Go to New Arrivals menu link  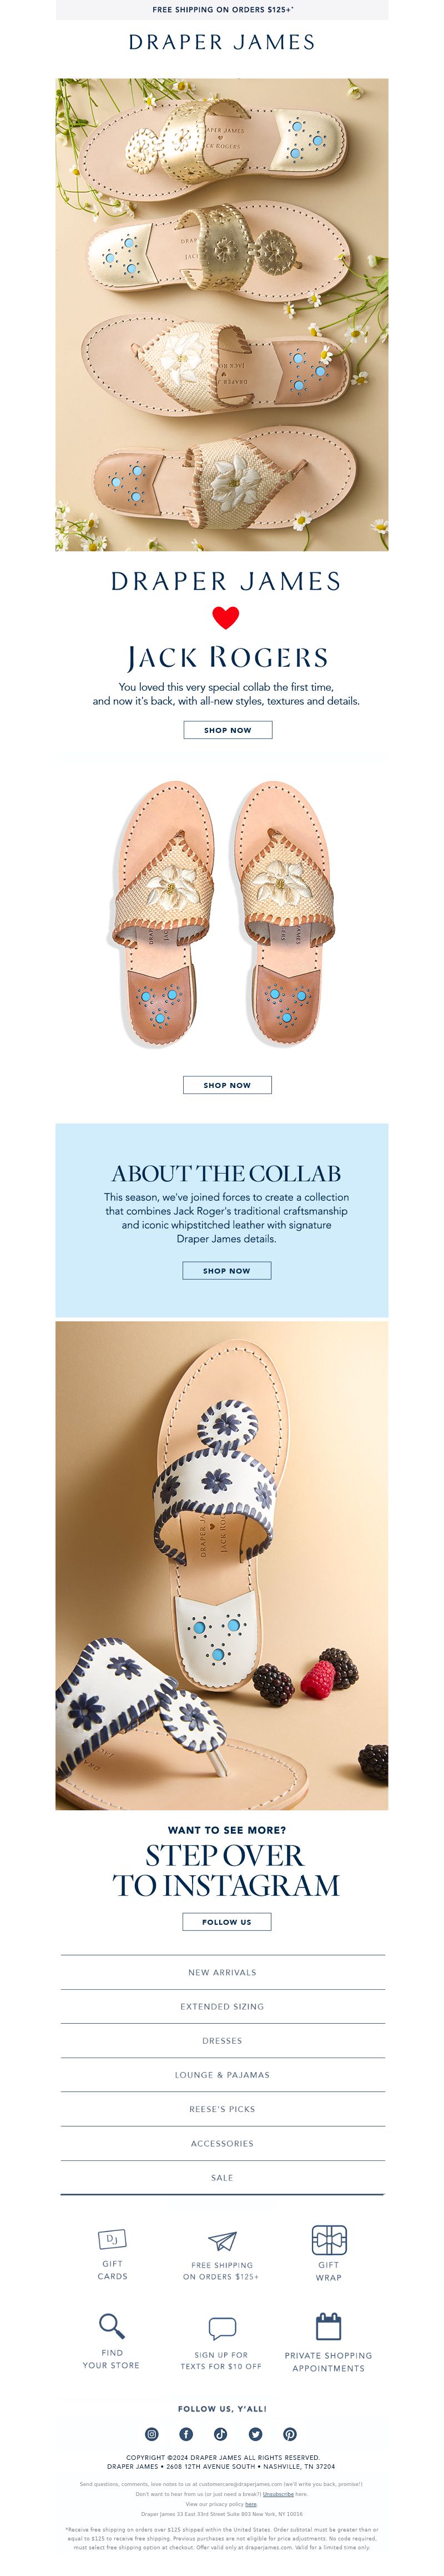pyautogui.click(x=223, y=1972)
